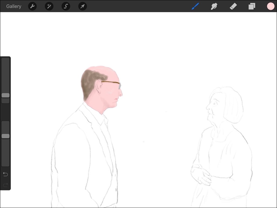The image size is (277, 208).
Task: Show the Layers stack panel
Action: click(252, 6)
